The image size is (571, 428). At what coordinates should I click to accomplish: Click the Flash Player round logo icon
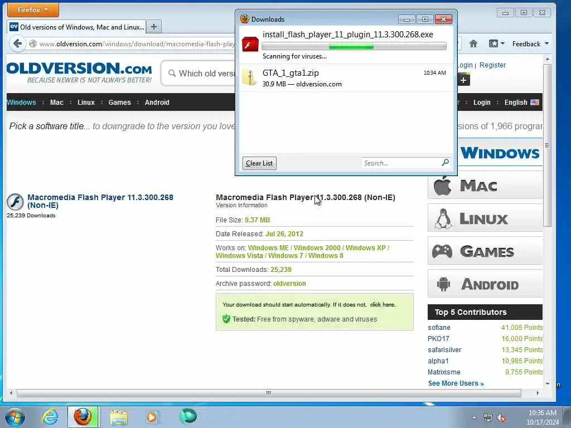tap(15, 202)
